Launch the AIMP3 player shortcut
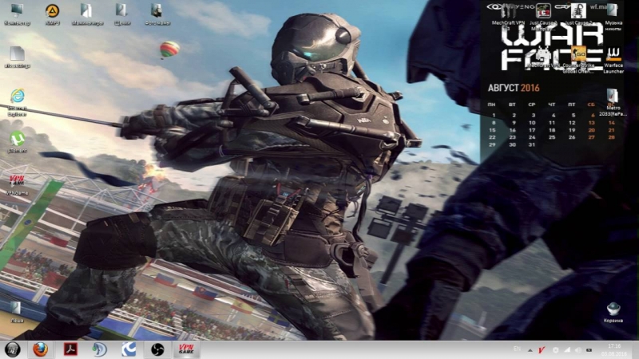Screen dimensions: 639x359 click(52, 14)
